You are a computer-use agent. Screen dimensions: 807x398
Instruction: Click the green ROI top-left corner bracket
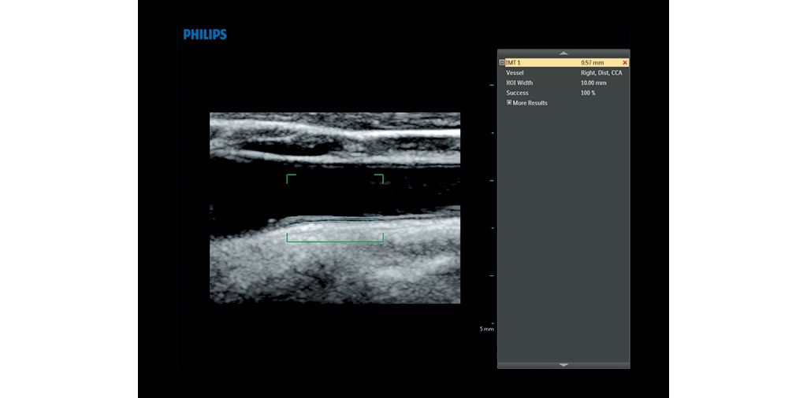tap(288, 177)
